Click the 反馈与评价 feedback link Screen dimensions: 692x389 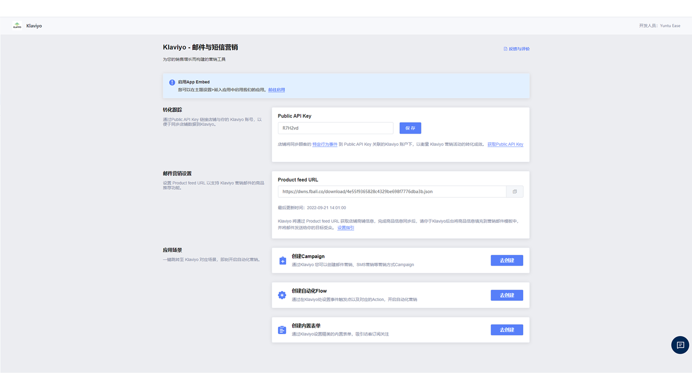(519, 49)
